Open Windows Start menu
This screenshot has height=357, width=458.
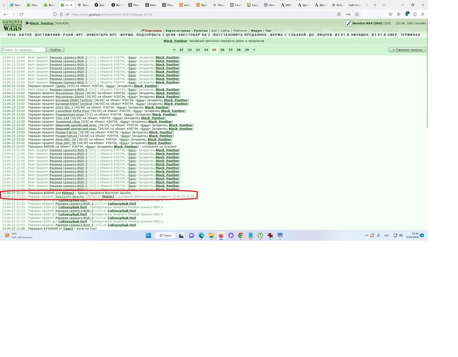[x=148, y=235]
